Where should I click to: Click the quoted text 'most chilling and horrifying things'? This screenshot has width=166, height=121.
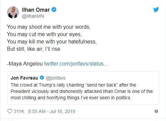pyautogui.click(x=45, y=98)
